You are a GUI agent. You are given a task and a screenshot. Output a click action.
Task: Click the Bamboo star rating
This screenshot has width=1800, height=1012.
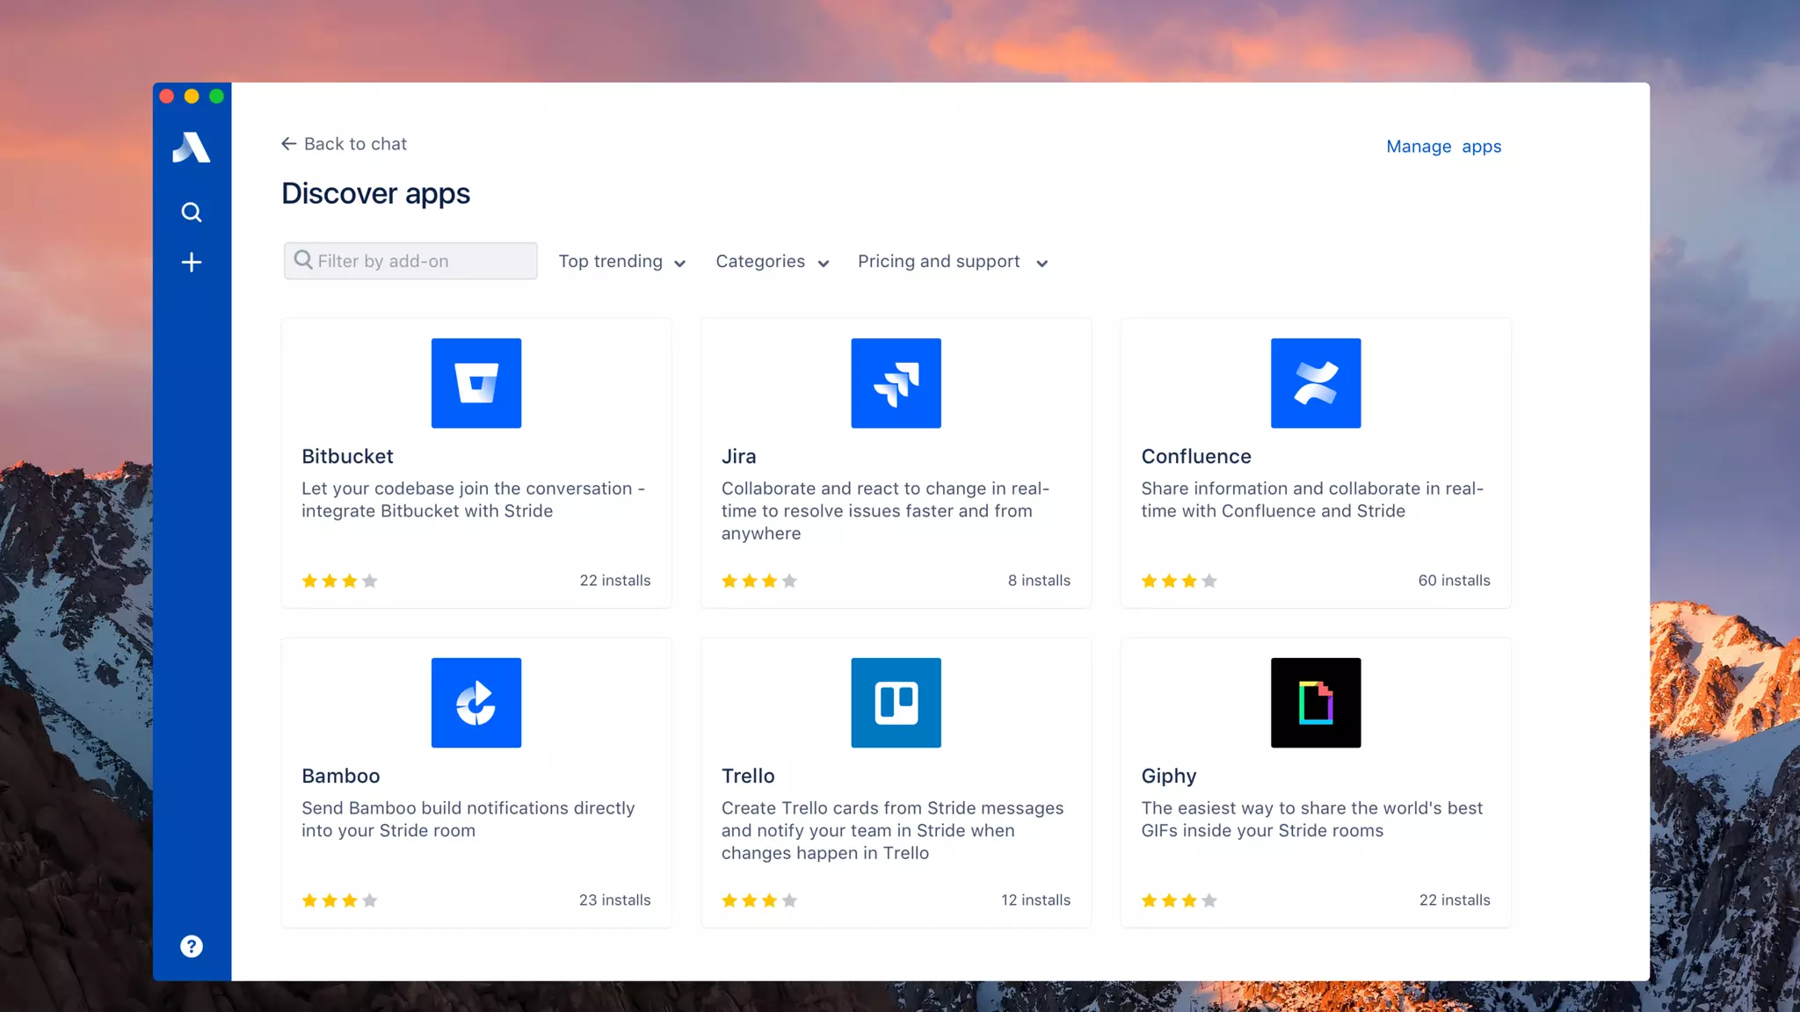[339, 900]
